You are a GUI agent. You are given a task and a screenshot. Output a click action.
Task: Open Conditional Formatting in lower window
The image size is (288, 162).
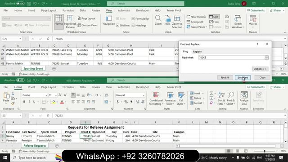[x=156, y=99]
